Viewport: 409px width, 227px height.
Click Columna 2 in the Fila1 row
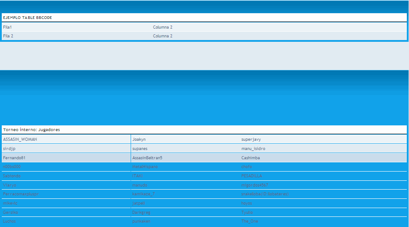tap(163, 27)
